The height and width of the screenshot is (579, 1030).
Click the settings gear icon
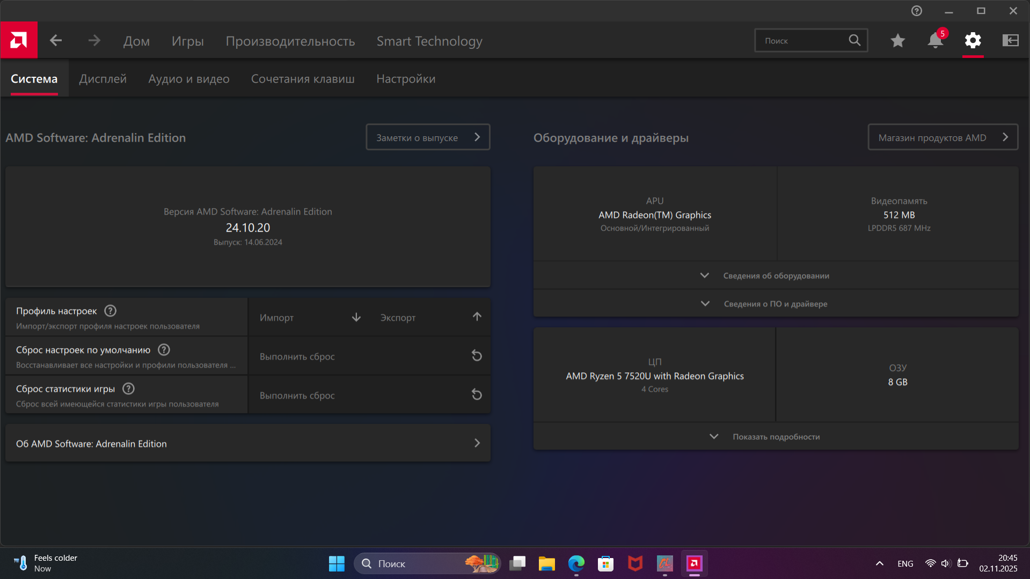click(x=973, y=41)
